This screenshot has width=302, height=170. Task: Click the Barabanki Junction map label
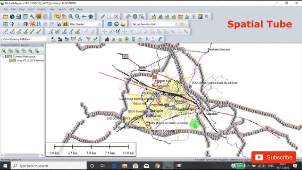(x=219, y=49)
